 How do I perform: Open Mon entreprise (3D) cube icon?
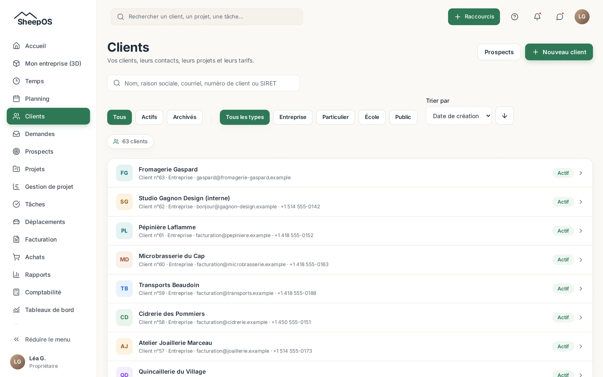tap(16, 63)
